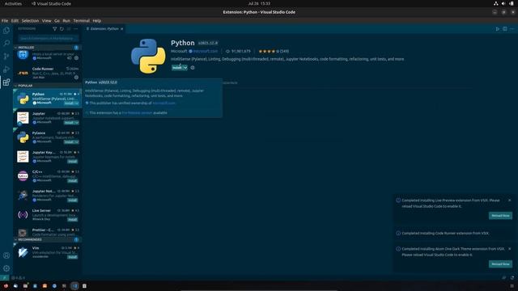Select Vim extension in Recommended list
The height and width of the screenshot is (291, 518).
coord(47,252)
